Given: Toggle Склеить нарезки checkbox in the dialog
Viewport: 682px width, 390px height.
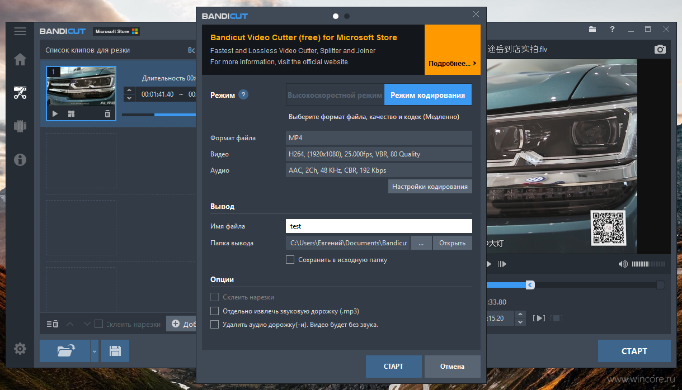Looking at the screenshot, I should coord(214,297).
